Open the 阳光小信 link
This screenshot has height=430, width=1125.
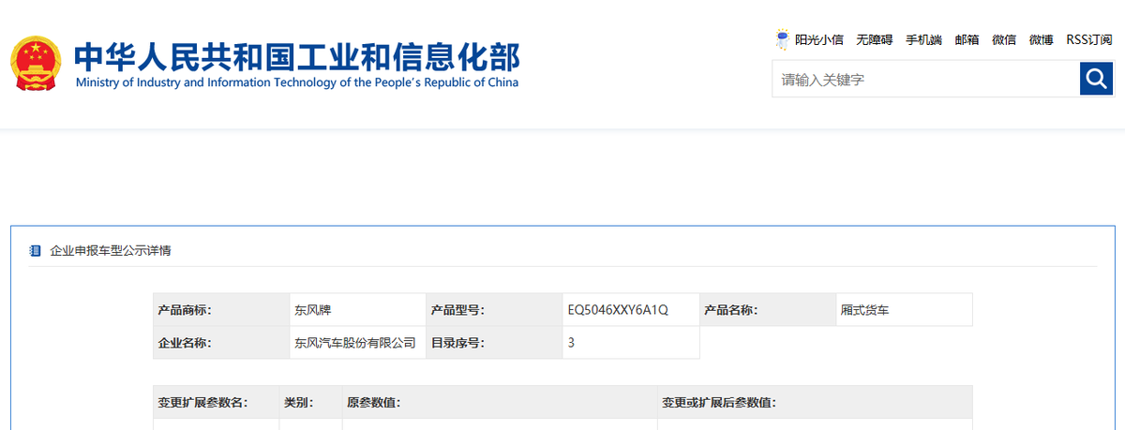click(819, 40)
